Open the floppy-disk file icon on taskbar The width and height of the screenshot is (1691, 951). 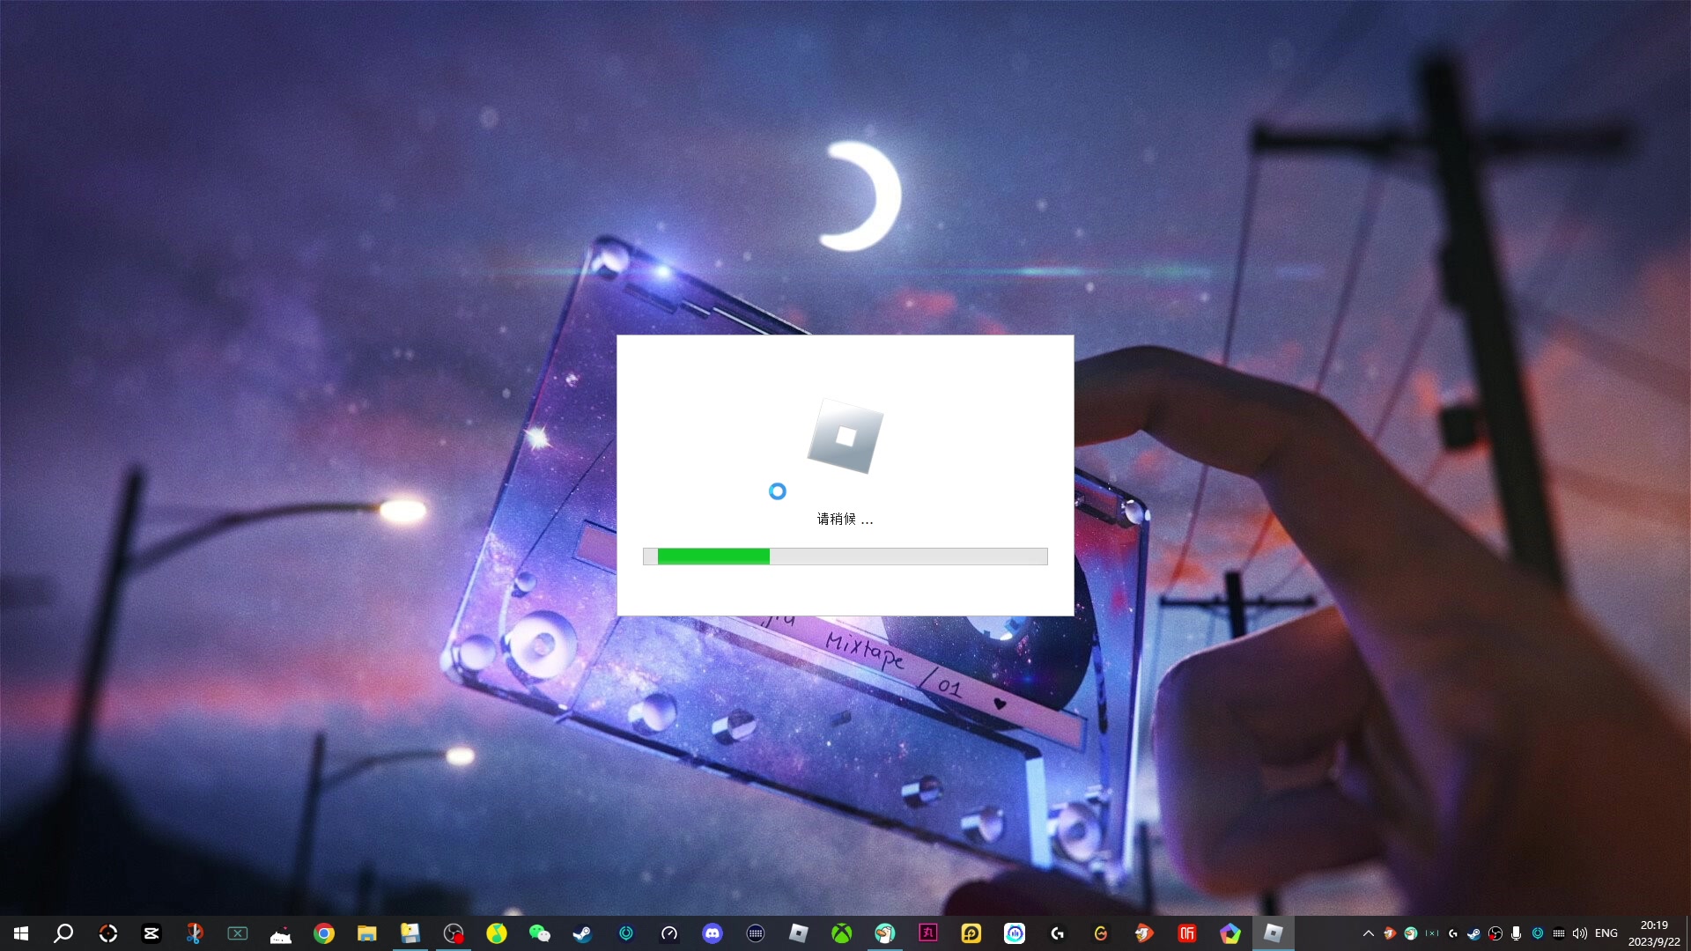click(410, 933)
